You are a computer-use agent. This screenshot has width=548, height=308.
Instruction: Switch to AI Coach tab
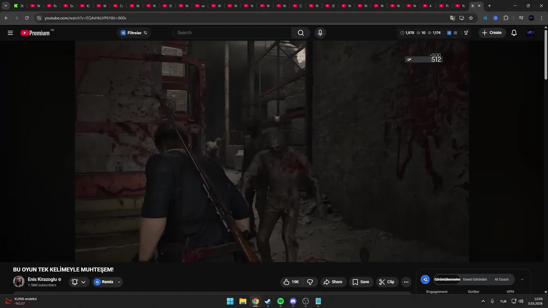[x=501, y=279]
